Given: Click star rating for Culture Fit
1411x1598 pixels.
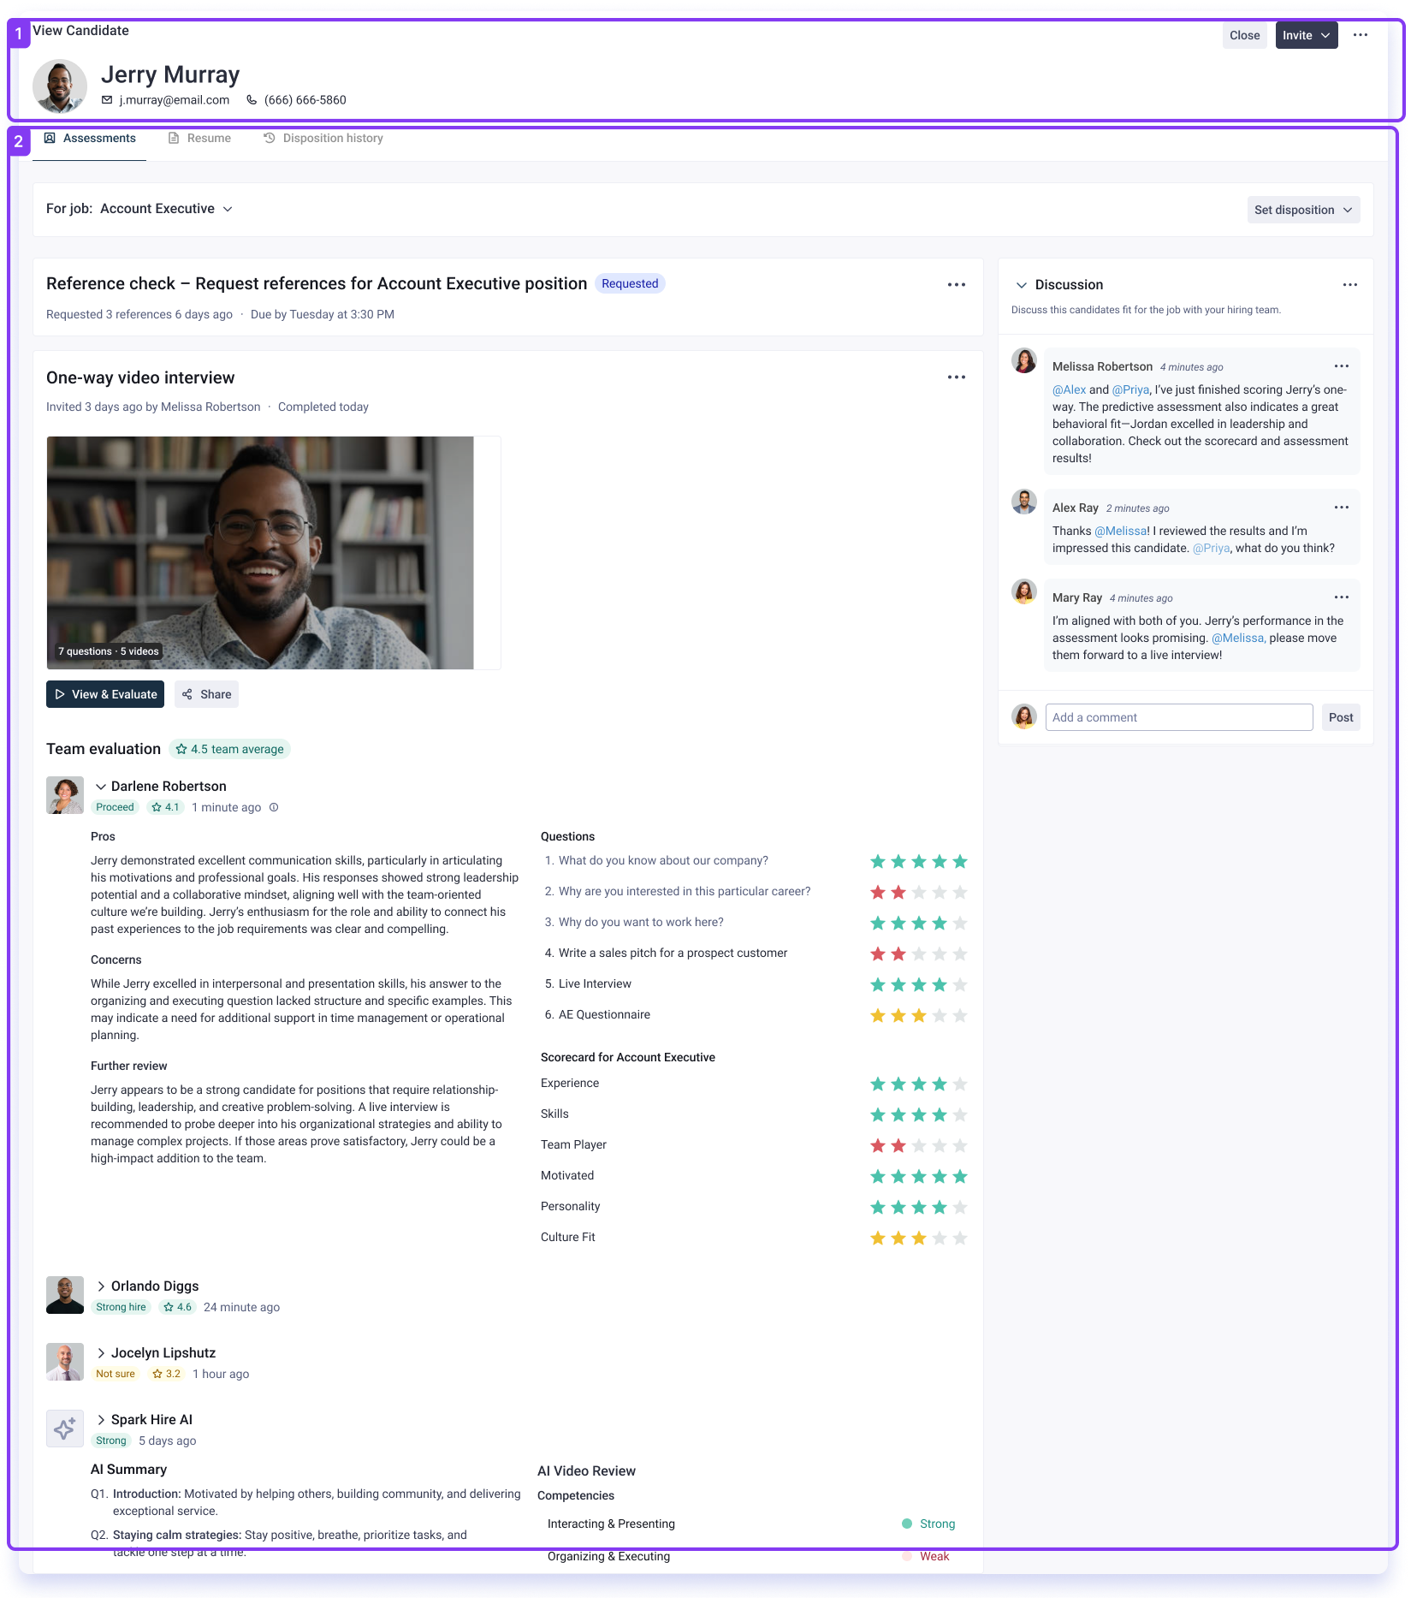Looking at the screenshot, I should click(x=918, y=1238).
